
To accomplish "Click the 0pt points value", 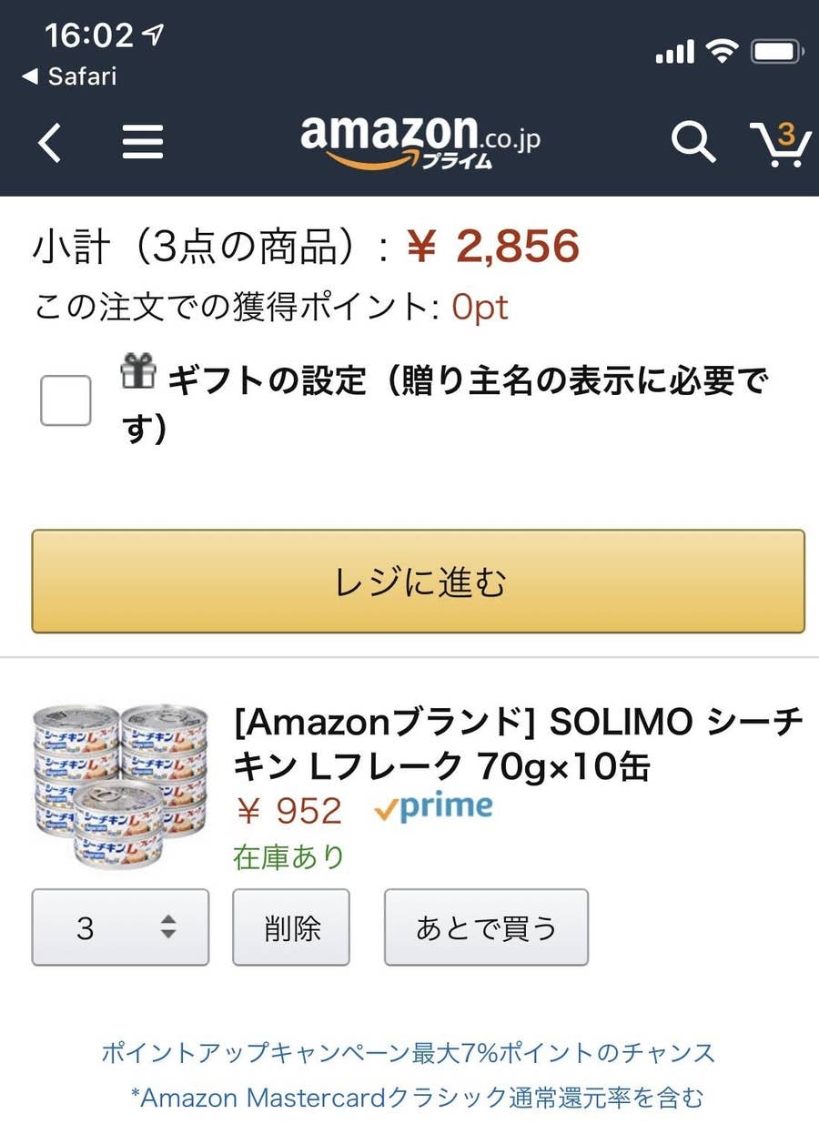I will (480, 309).
